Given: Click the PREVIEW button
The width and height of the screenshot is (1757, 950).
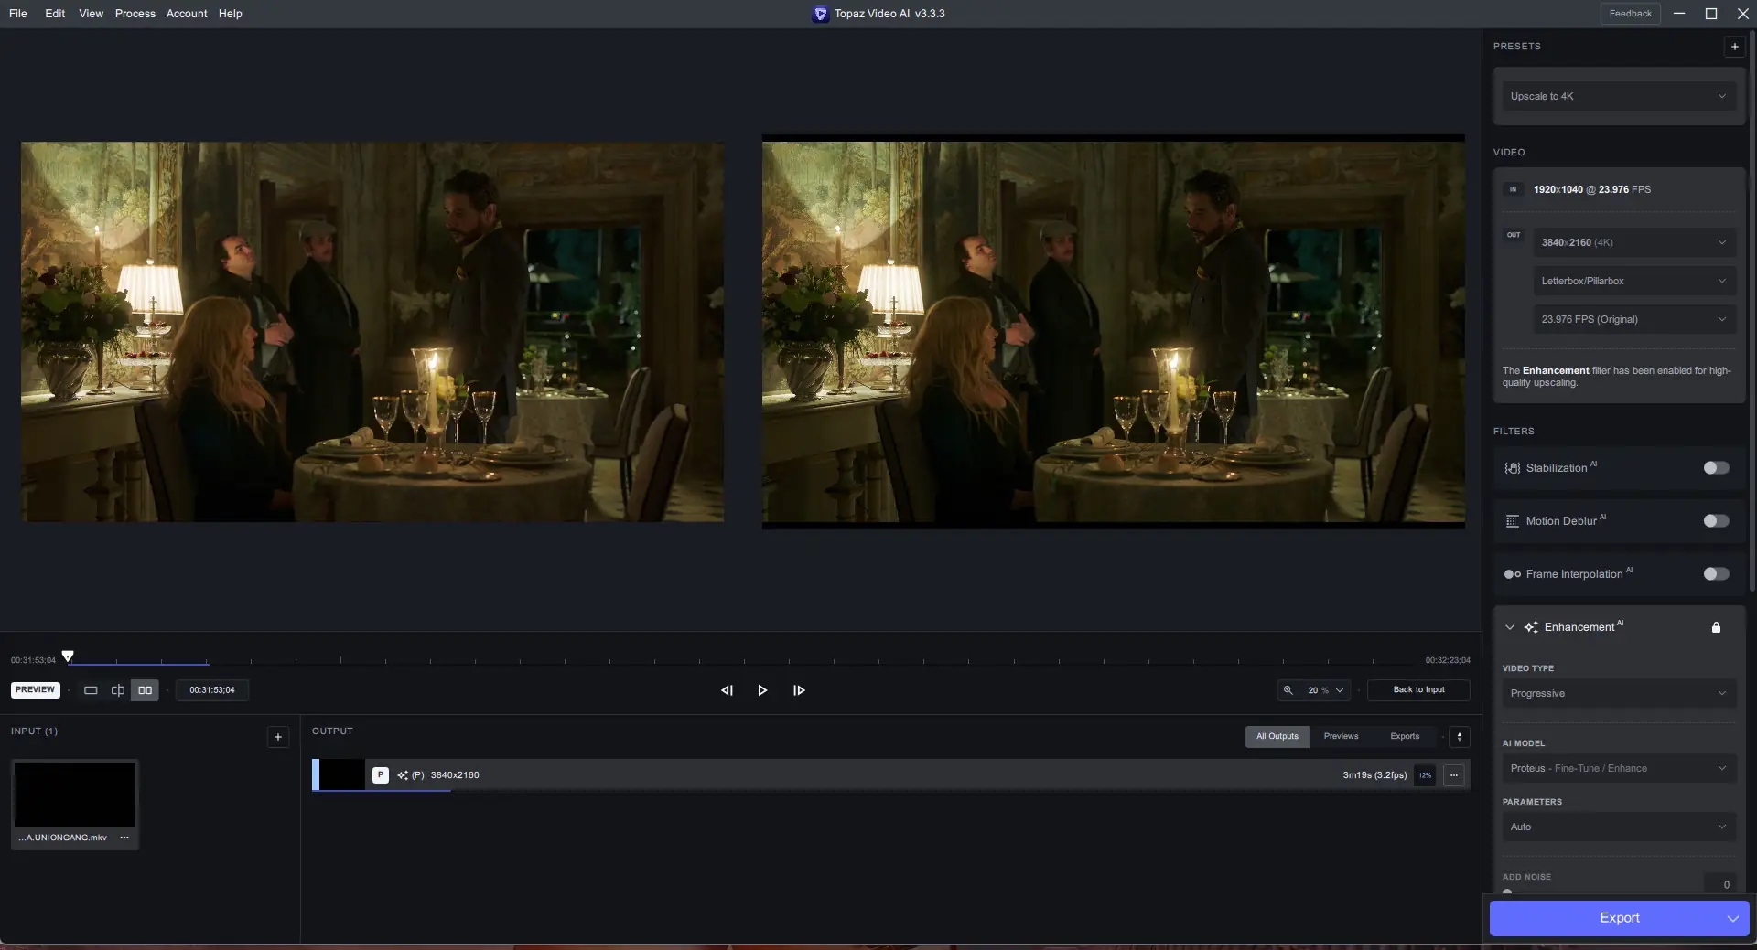Looking at the screenshot, I should tap(36, 690).
